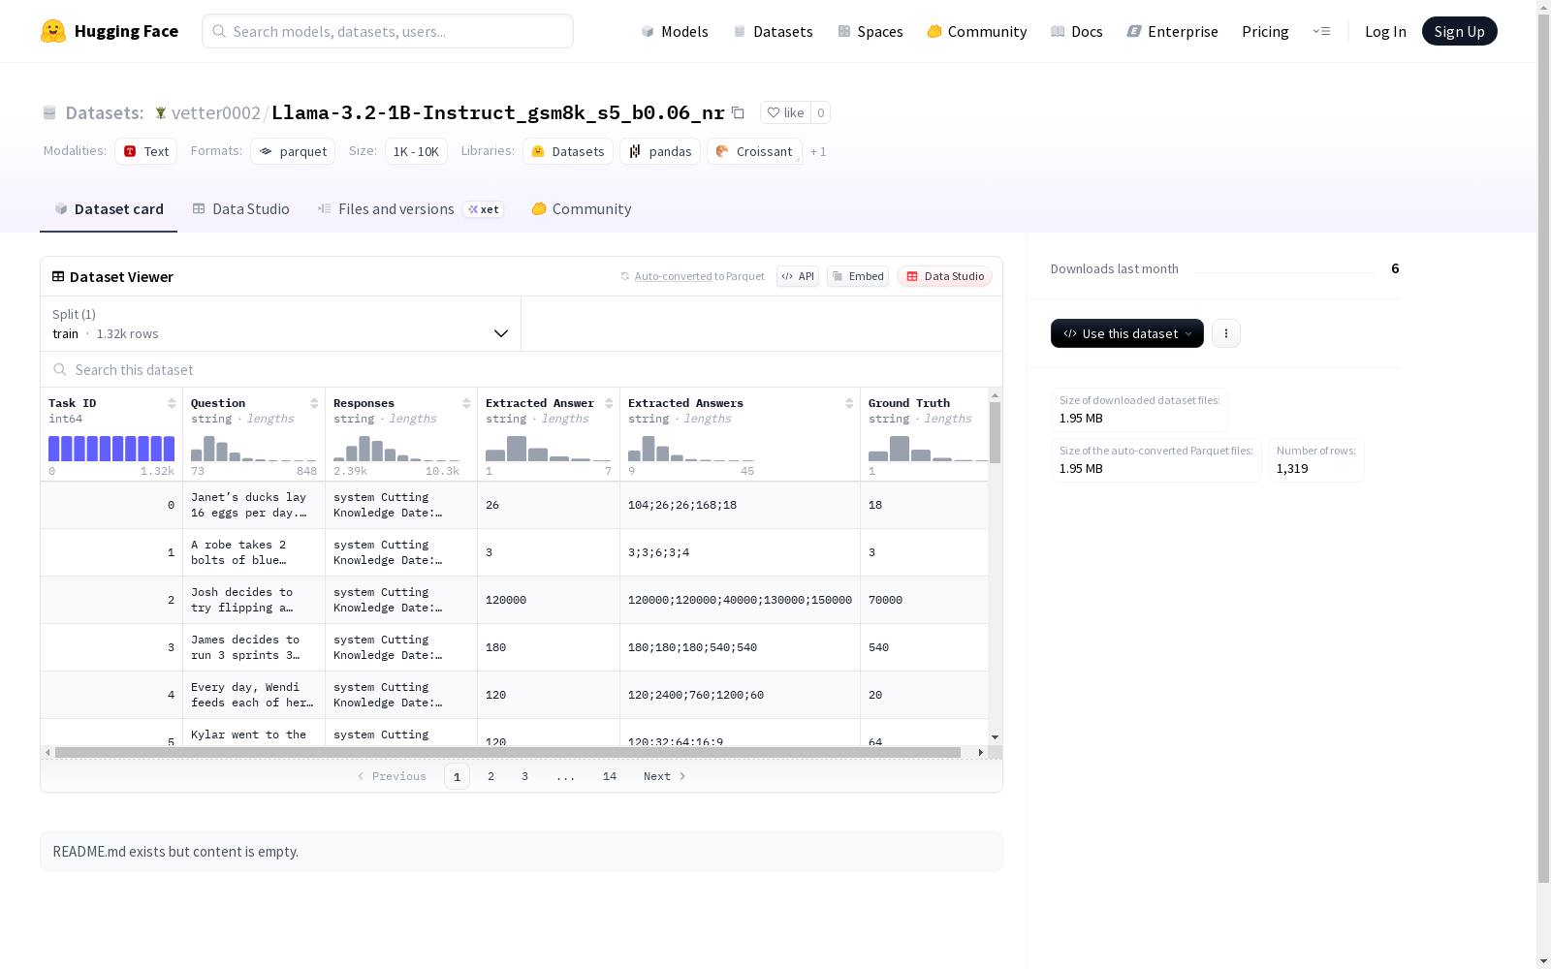Screen dimensions: 1551x969
Task: Go to page 2 of the table
Action: click(491, 776)
